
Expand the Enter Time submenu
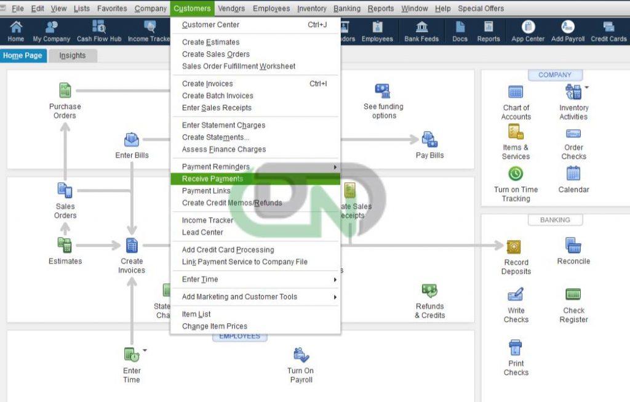click(199, 279)
